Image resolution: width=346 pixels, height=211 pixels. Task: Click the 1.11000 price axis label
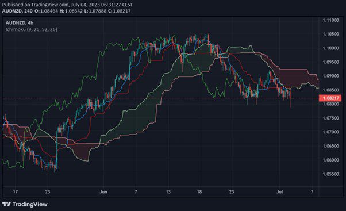[x=330, y=20]
